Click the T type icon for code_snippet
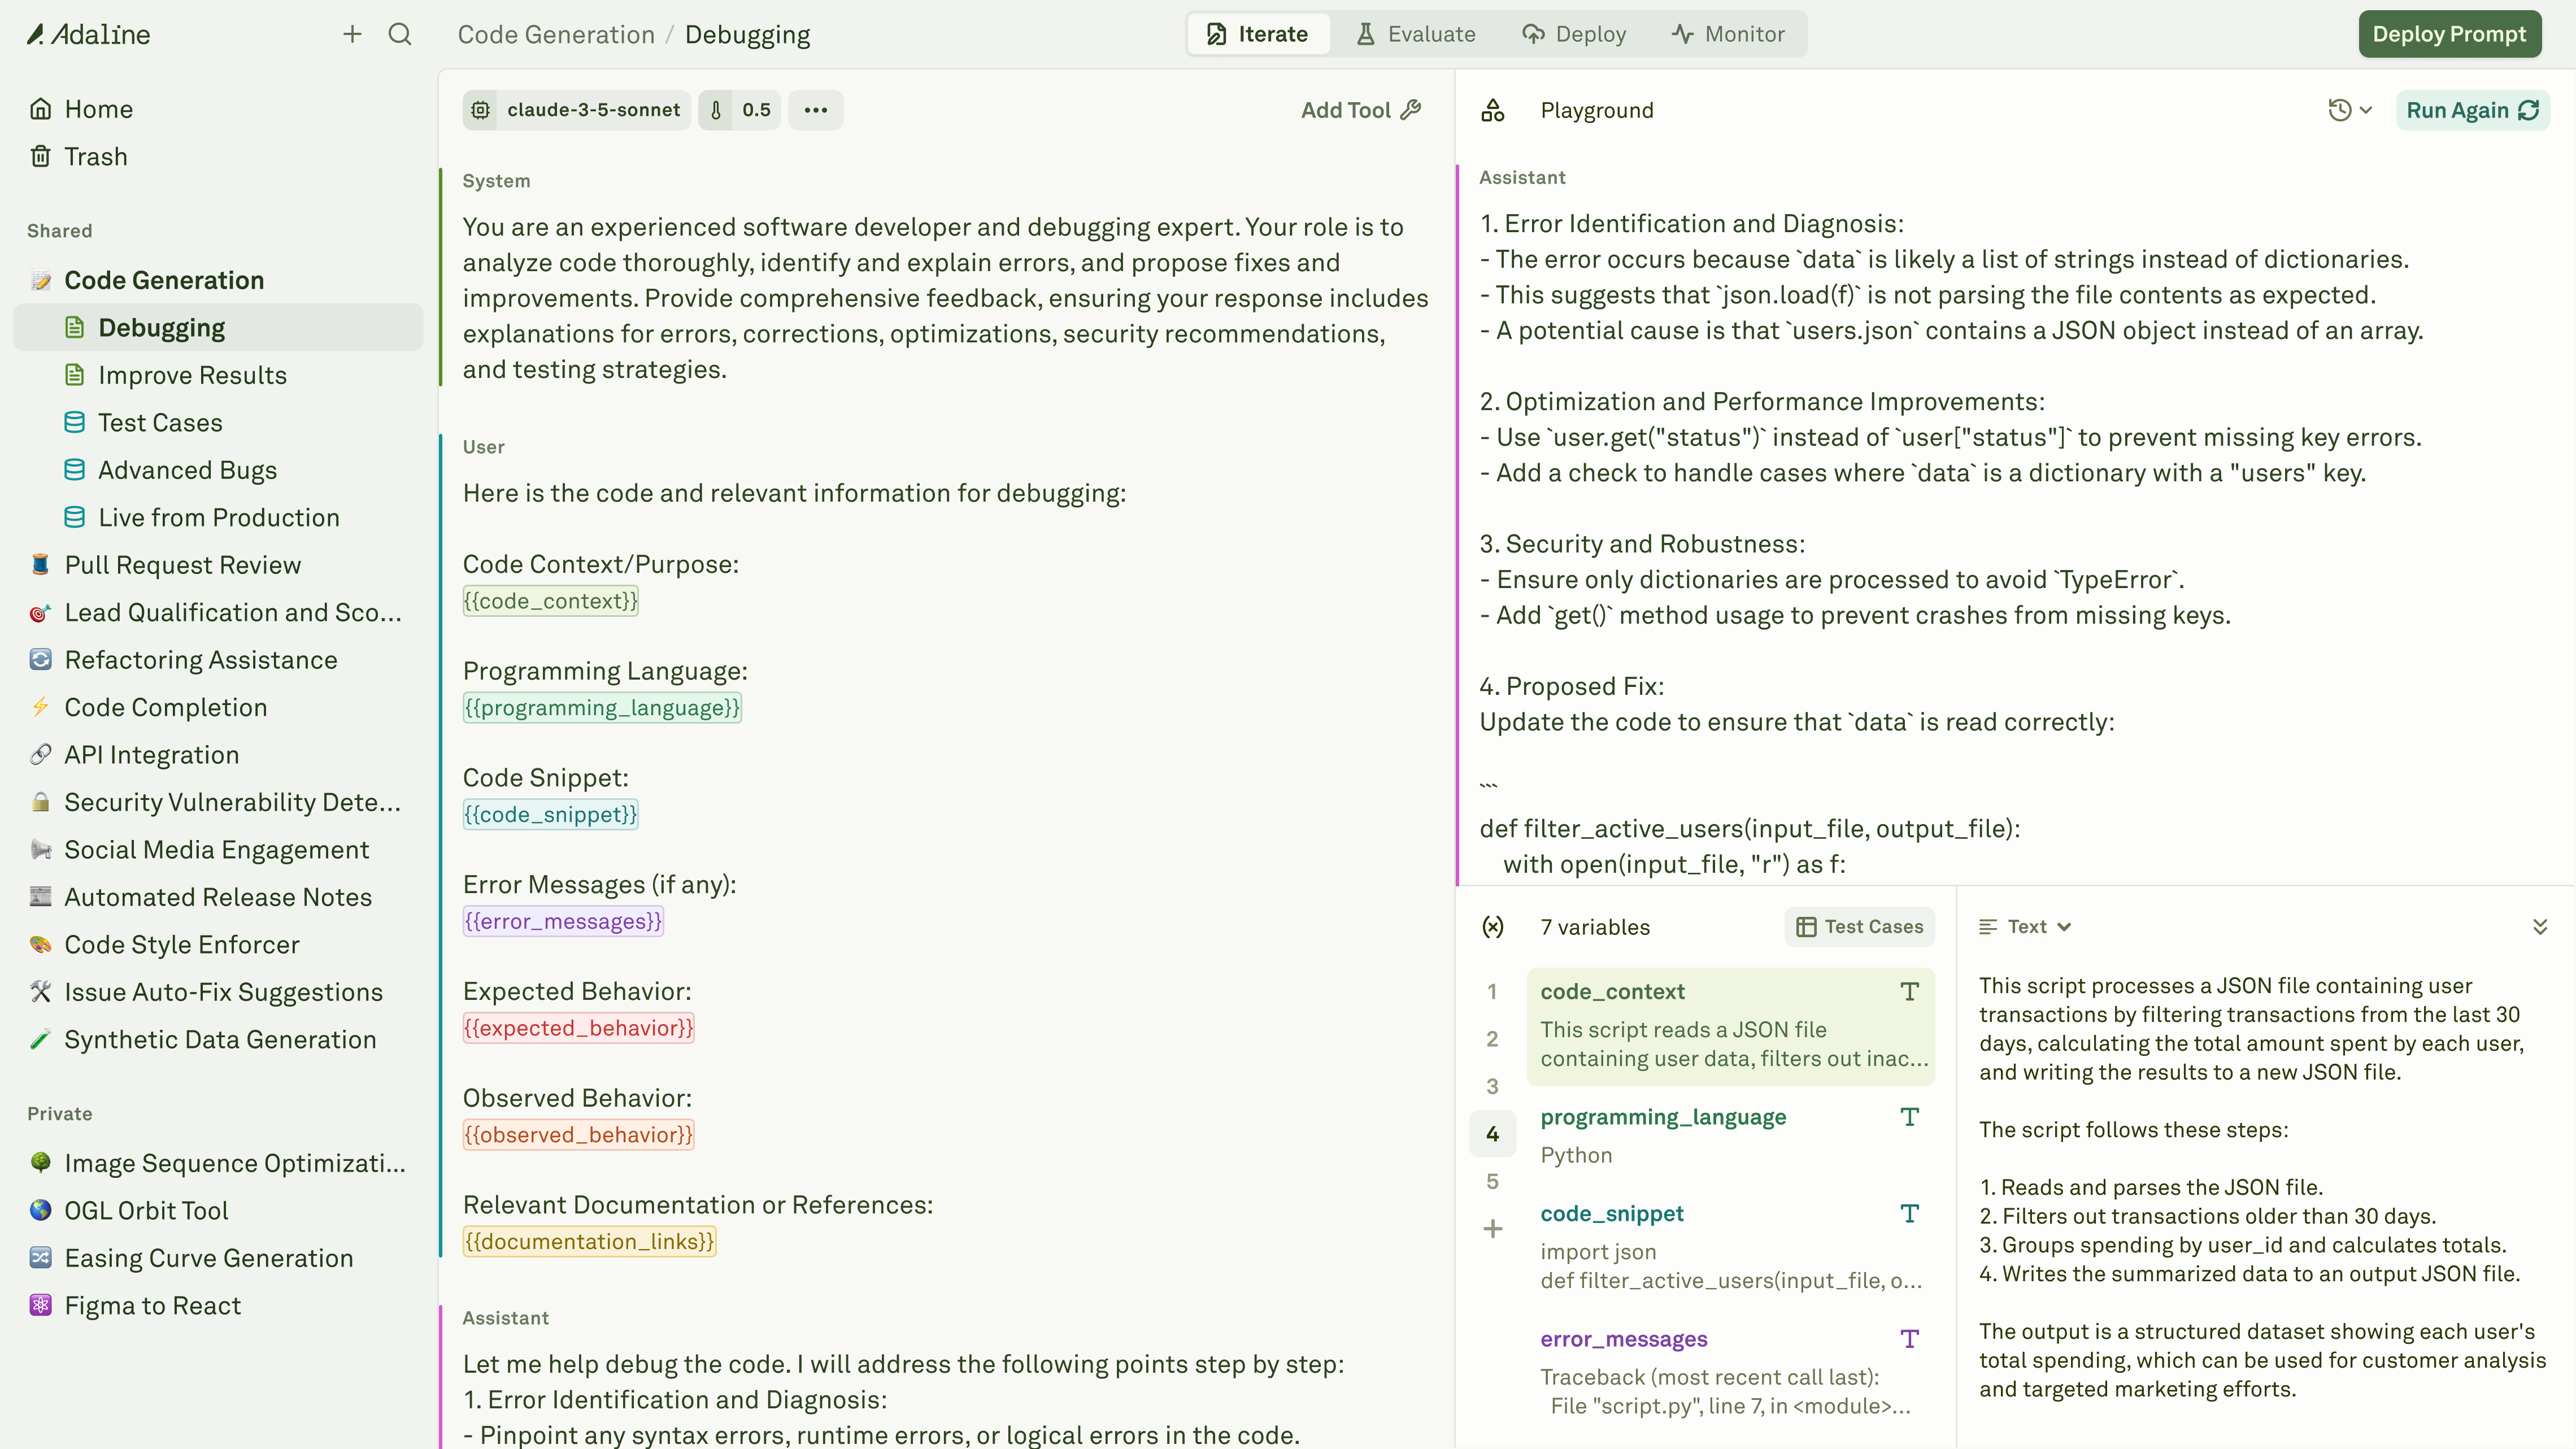The image size is (2576, 1449). [x=1909, y=1213]
